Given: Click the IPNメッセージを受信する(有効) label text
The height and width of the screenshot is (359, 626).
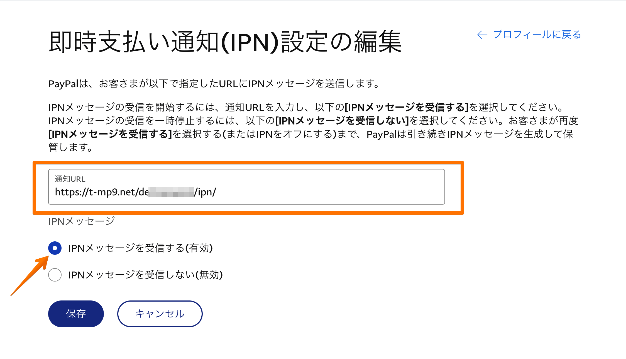Looking at the screenshot, I should pyautogui.click(x=140, y=248).
